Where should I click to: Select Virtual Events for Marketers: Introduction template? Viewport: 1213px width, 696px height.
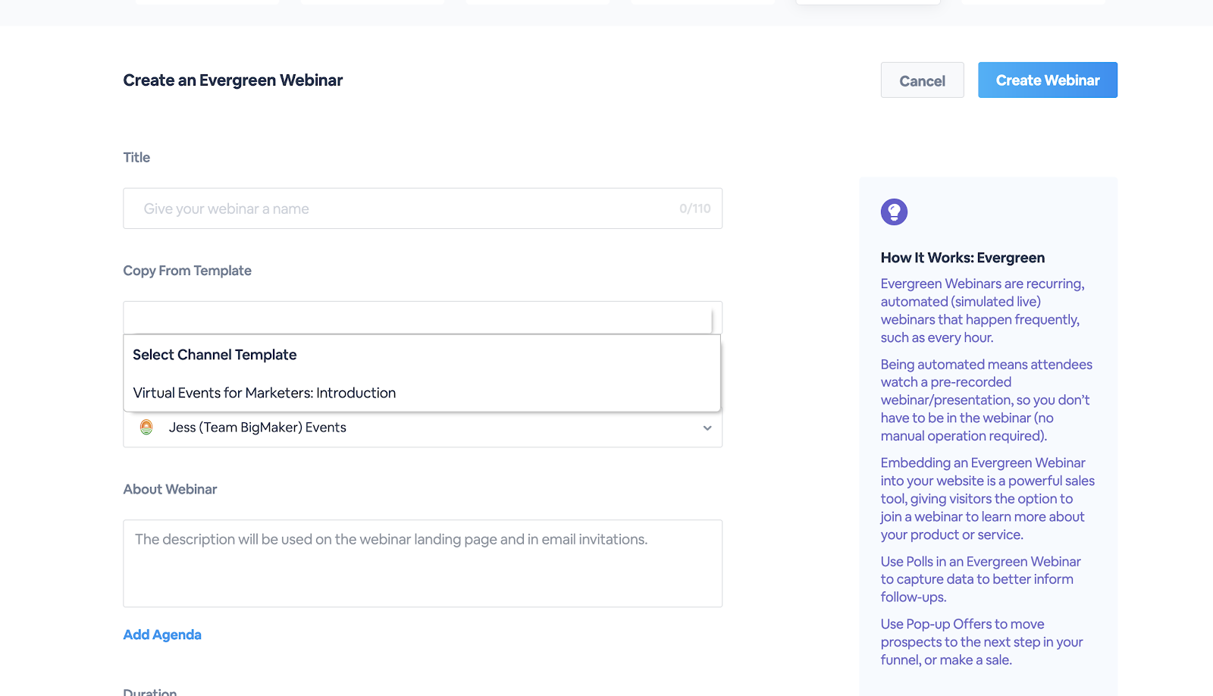click(265, 393)
